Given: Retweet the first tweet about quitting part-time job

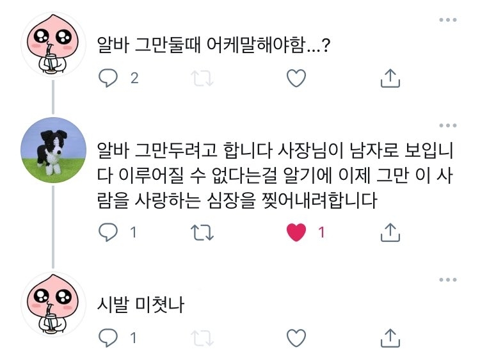Looking at the screenshot, I should (x=202, y=78).
